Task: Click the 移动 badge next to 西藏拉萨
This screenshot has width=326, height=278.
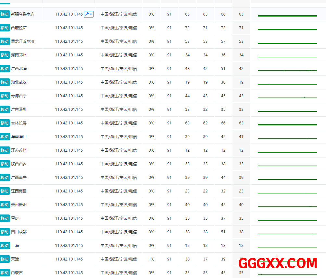Action: pyautogui.click(x=5, y=28)
